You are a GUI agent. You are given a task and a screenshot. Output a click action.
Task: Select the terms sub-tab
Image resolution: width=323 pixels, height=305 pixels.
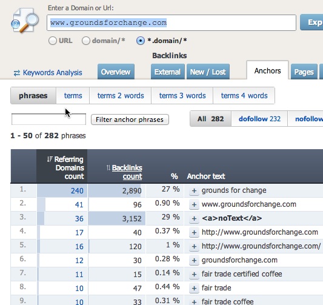[73, 96]
